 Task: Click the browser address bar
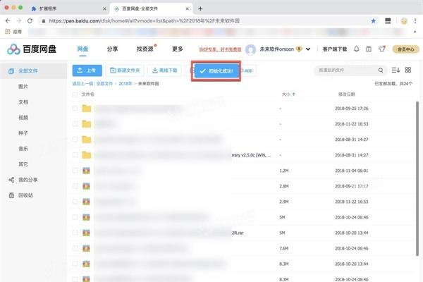coord(205,20)
